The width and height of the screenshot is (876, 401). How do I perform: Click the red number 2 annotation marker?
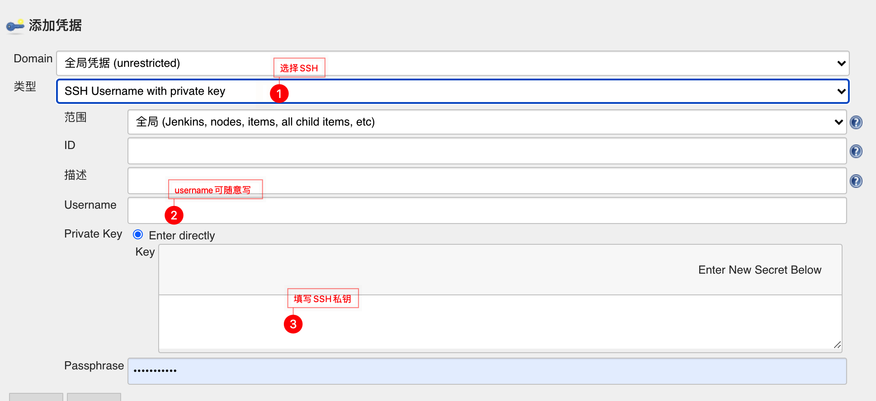tap(174, 215)
